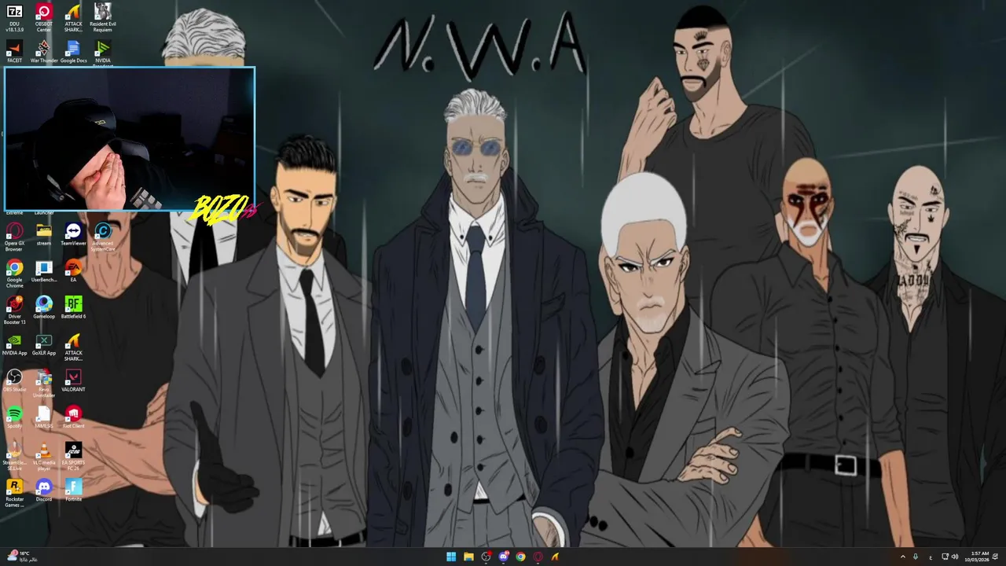Open OBS Studio from the taskbar
Screen dimensions: 1006x566
486,557
